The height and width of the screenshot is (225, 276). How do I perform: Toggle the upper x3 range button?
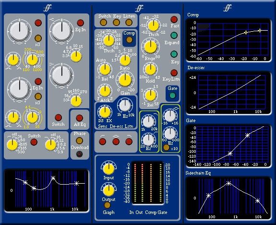click(38, 38)
